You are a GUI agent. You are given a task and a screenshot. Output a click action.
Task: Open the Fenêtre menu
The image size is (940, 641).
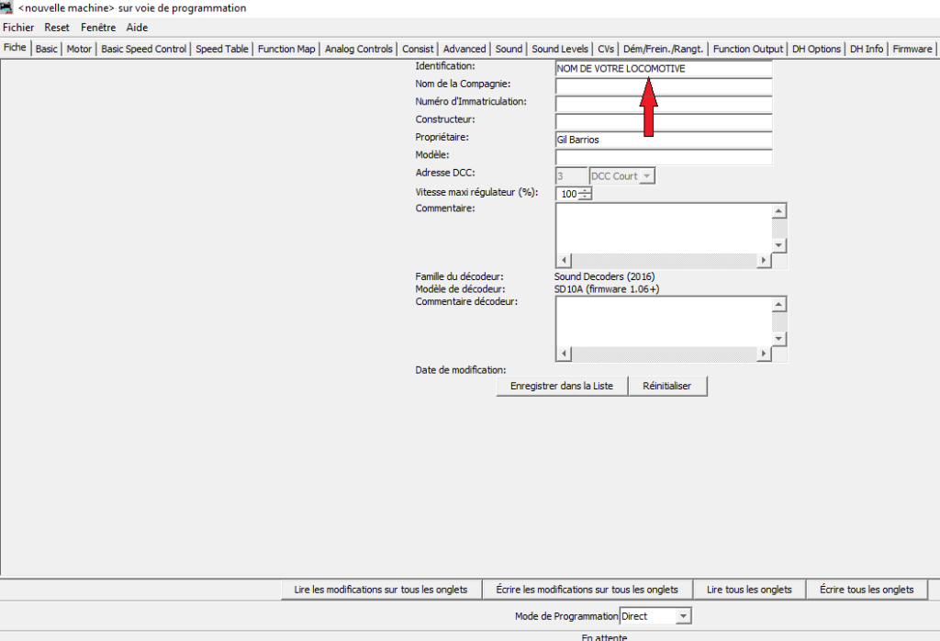(x=98, y=28)
